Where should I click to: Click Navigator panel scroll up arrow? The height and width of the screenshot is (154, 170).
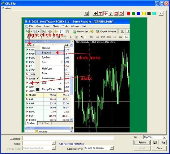(71, 132)
